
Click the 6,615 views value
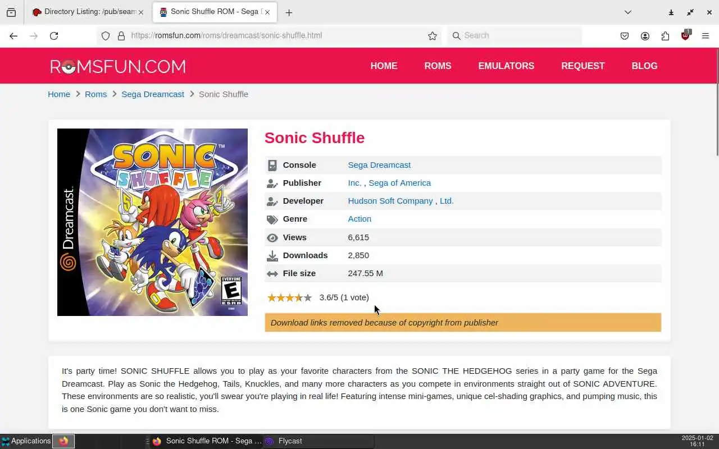coord(358,237)
